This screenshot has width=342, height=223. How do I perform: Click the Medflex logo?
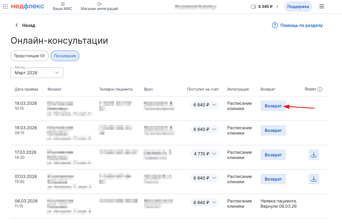pos(27,7)
